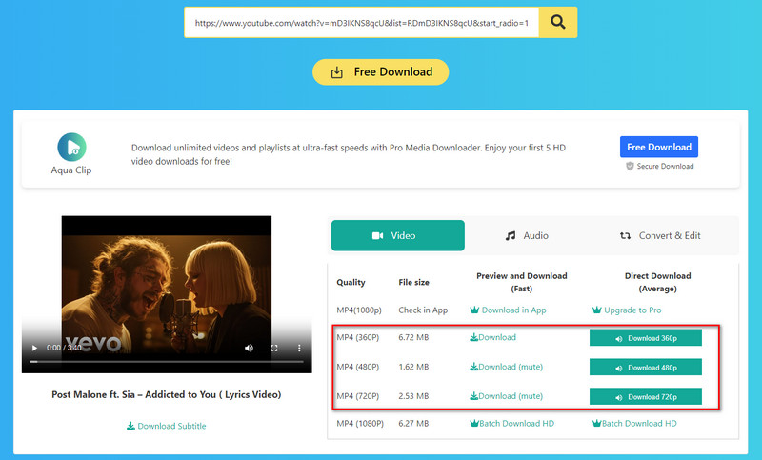Click the 'MP4 (720P)' quality cell
The height and width of the screenshot is (460, 762).
click(x=358, y=396)
